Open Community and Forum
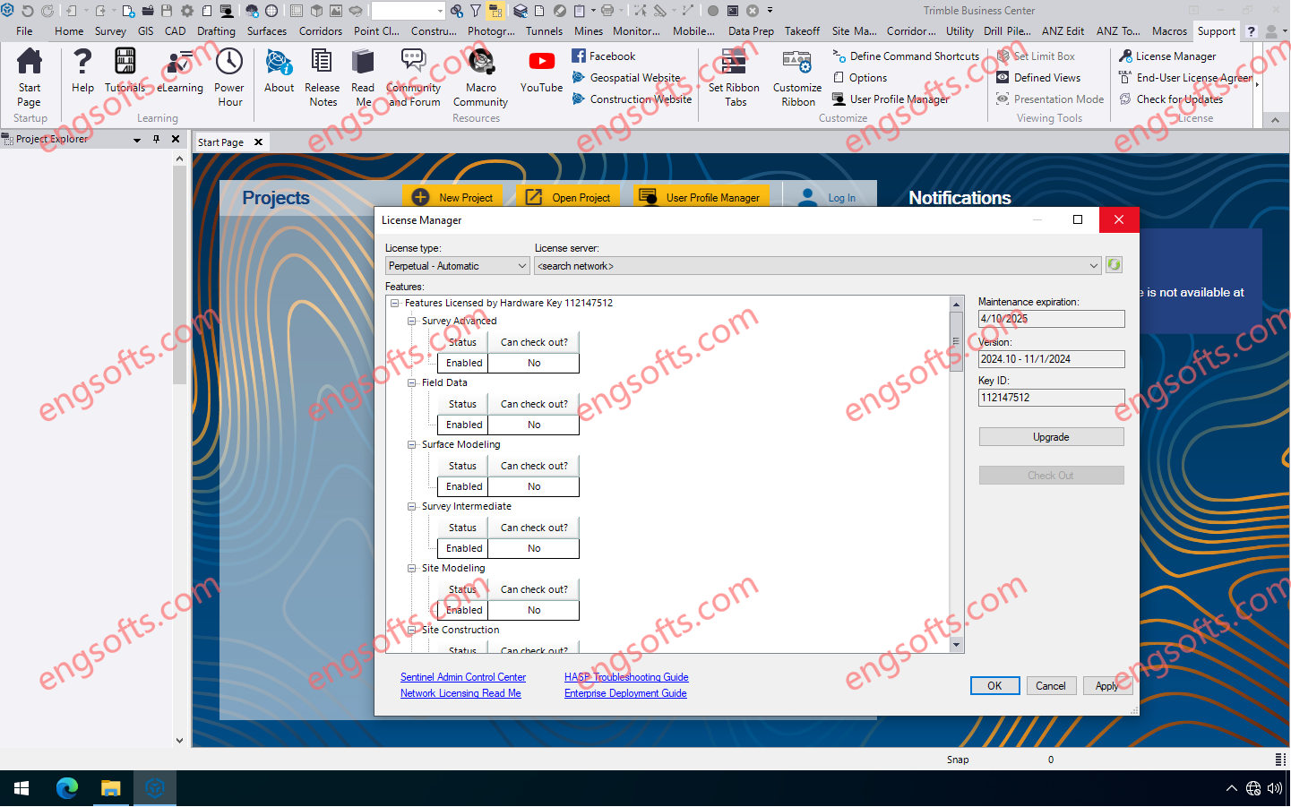Screen dimensions: 1291x807 pos(414,77)
